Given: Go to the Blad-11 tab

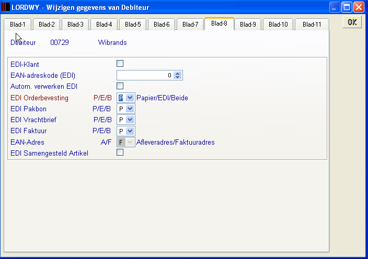Looking at the screenshot, I should point(312,25).
